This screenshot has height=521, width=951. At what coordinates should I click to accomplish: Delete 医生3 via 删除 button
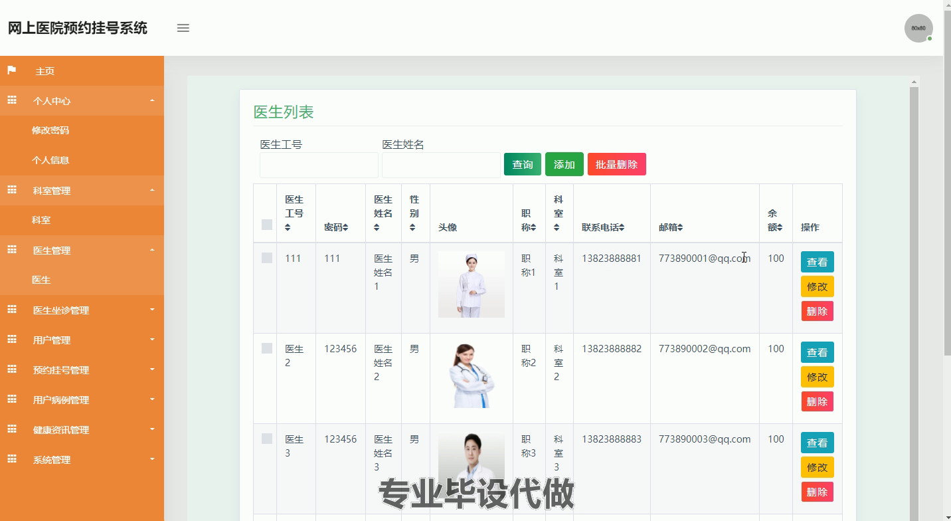[x=818, y=492]
